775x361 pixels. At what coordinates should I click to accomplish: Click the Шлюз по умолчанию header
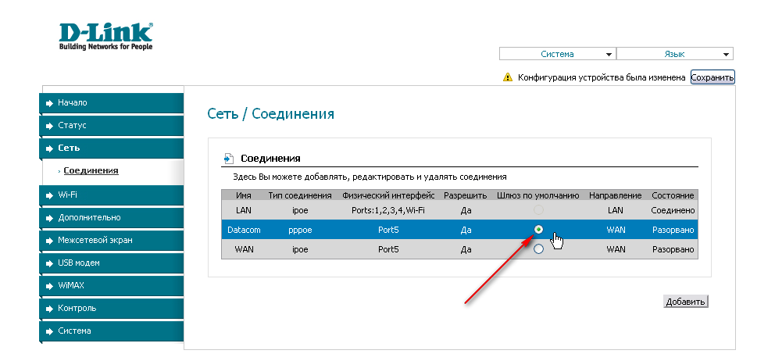point(537,195)
